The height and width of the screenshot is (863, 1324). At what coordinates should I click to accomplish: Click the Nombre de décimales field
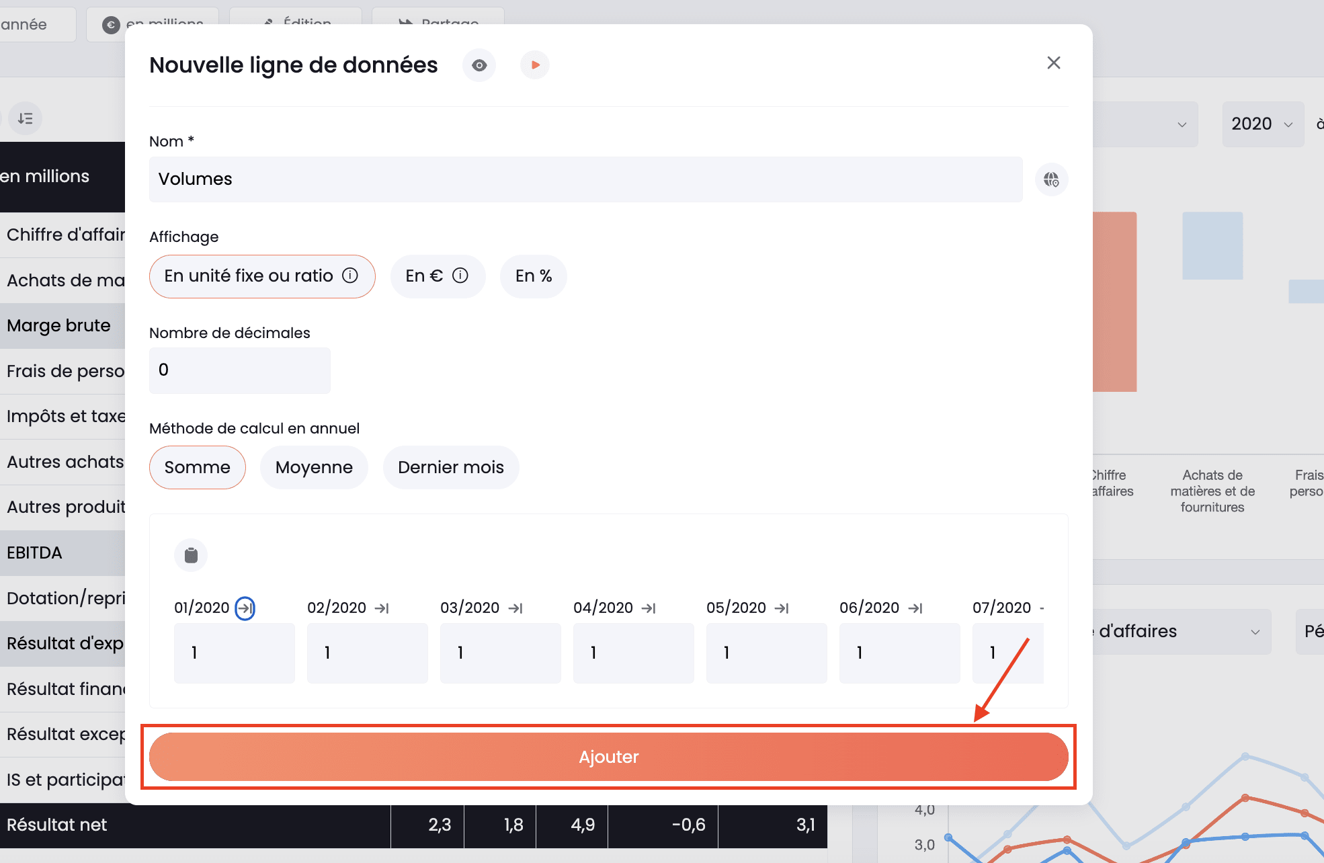(239, 370)
